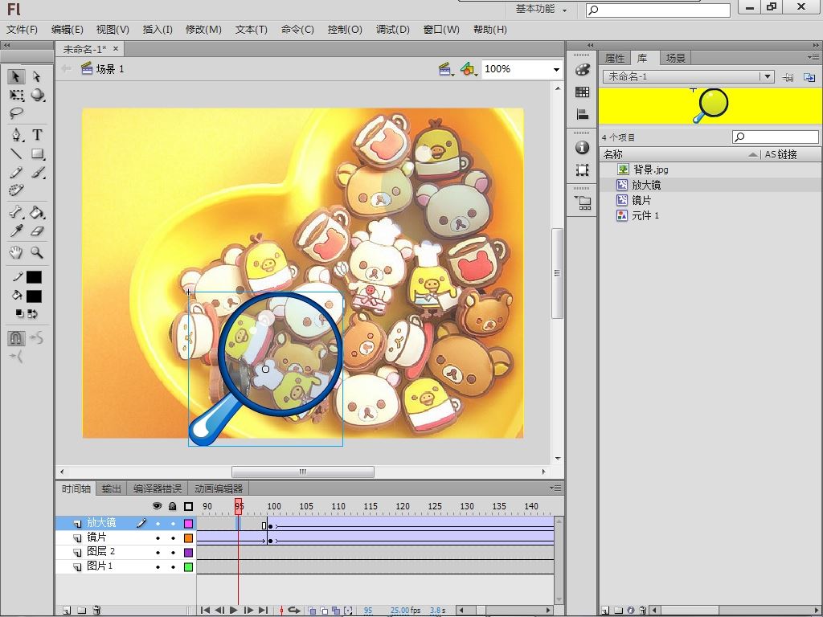The width and height of the screenshot is (823, 617).
Task: Open the Transform panel icon
Action: [582, 170]
